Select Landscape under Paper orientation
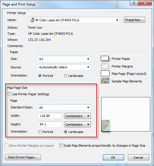The image size is (154, 166). click(x=66, y=76)
